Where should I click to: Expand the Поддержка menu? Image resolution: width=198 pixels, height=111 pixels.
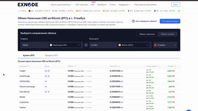(x=124, y=5)
